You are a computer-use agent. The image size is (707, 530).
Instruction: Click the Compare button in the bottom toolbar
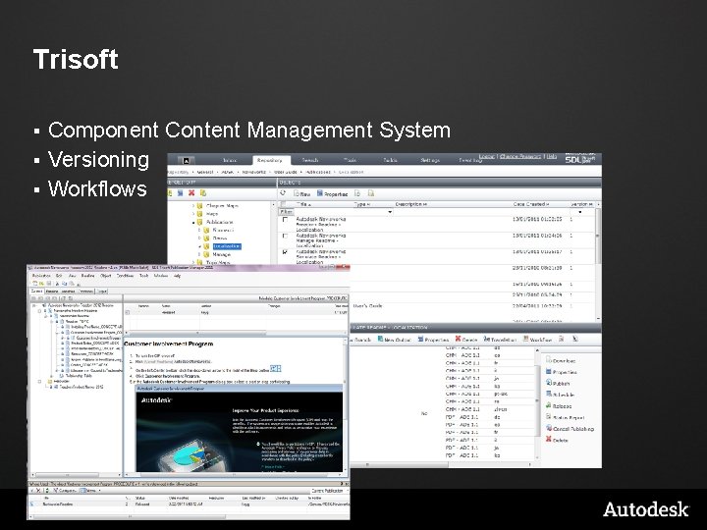click(x=64, y=491)
